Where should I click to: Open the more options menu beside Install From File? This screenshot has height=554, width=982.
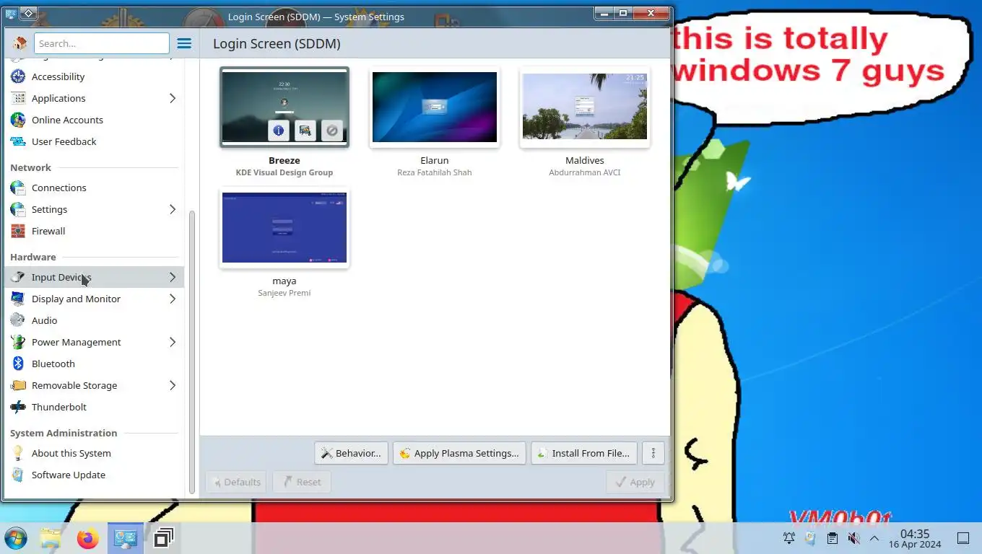653,453
